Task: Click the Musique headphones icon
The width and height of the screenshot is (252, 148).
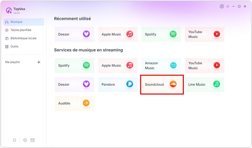Action: tap(7, 22)
